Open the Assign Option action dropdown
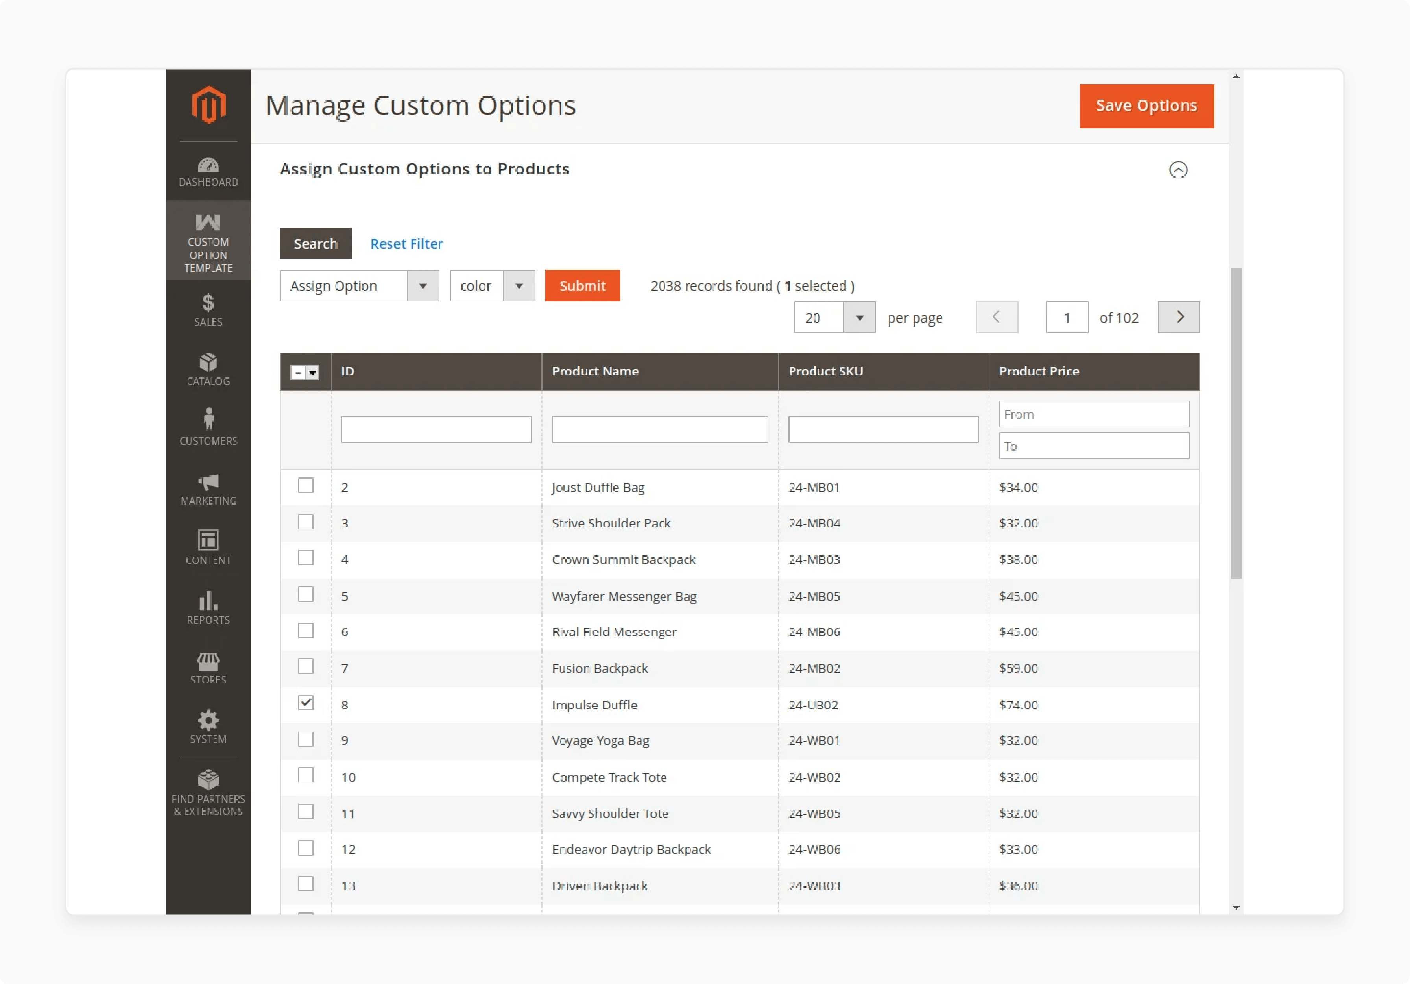Image resolution: width=1410 pixels, height=984 pixels. 359,286
